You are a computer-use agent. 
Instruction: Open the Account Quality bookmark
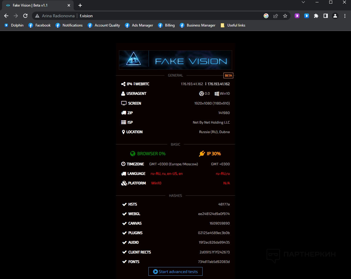click(x=104, y=25)
